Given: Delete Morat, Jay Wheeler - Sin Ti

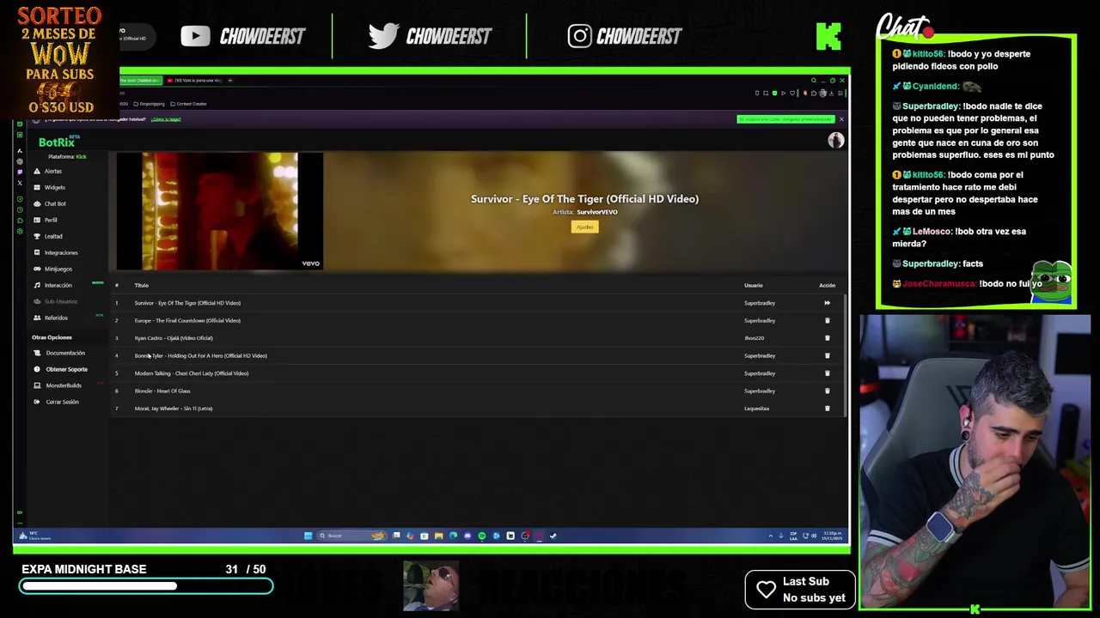Looking at the screenshot, I should pos(827,409).
